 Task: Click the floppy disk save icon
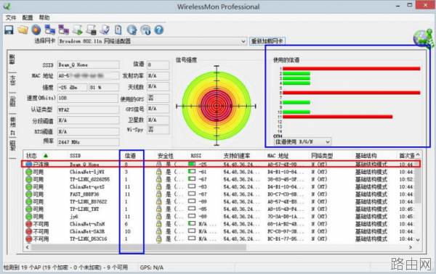tap(9, 30)
